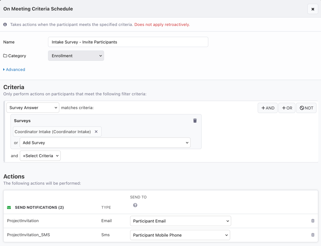Click the Send To help question-mark icon
Viewport: 321px width, 246px height.
pyautogui.click(x=135, y=205)
